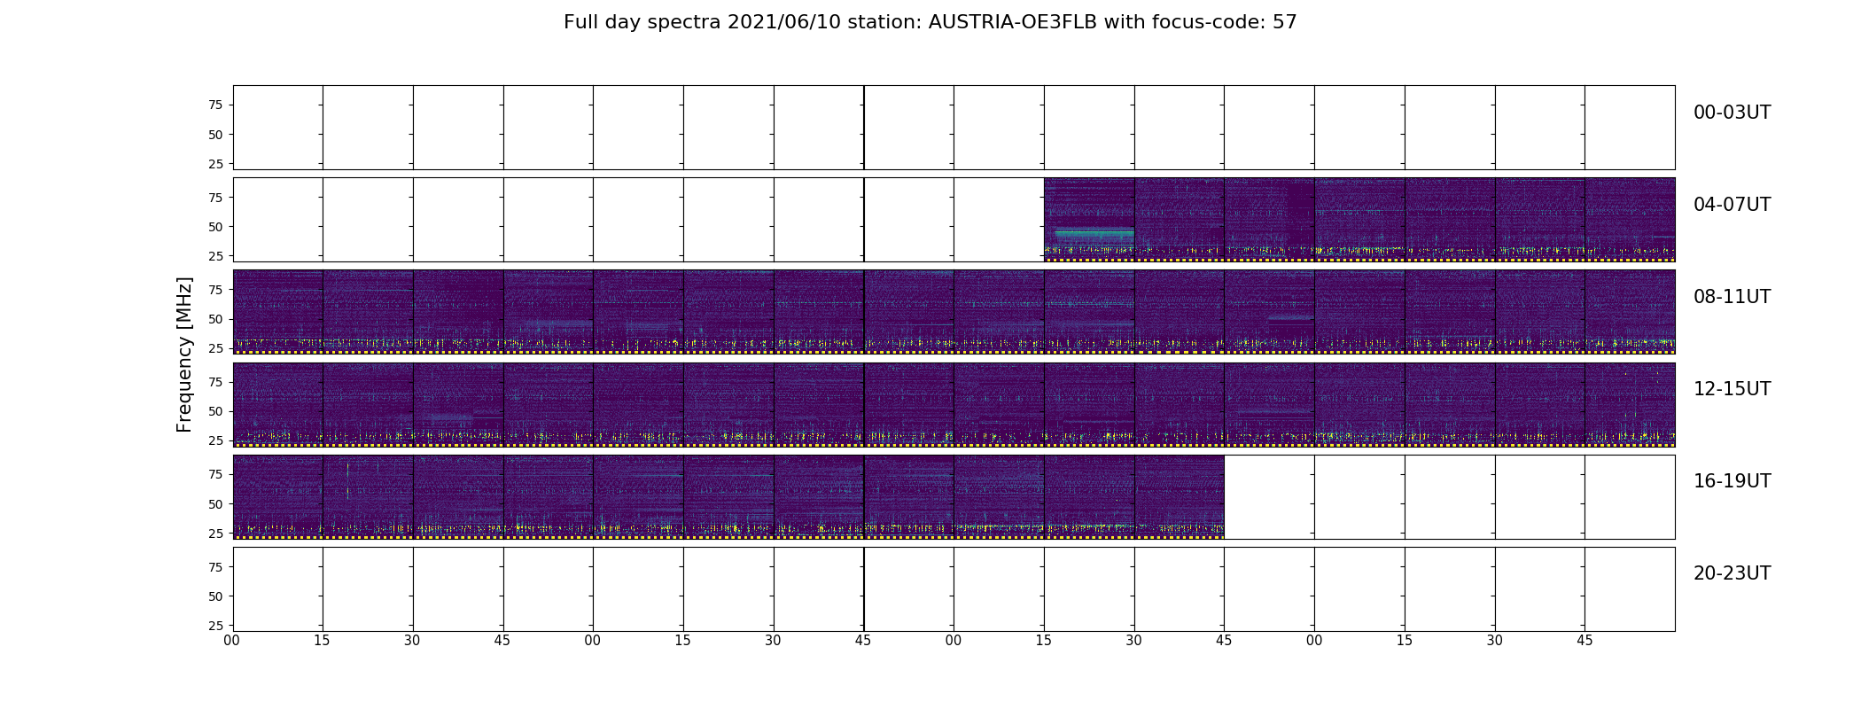Open the 18:30 spectrogram in 16-19UT row
1861x709 pixels.
1179,497
